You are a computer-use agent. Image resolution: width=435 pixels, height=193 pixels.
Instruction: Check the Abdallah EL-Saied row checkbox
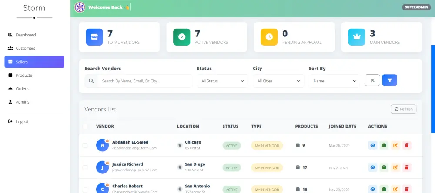click(x=85, y=145)
